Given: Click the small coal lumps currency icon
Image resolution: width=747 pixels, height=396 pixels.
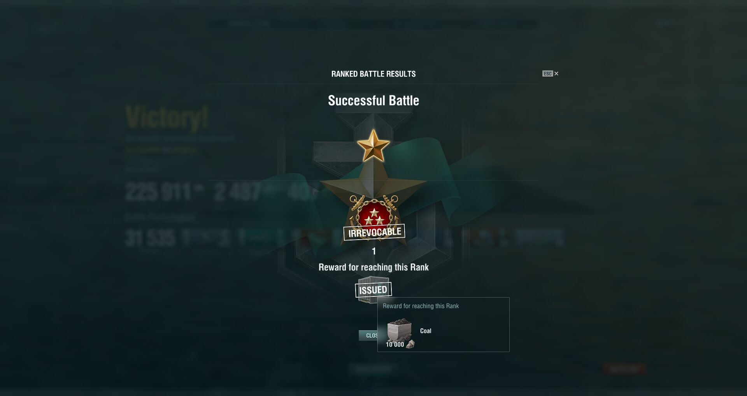Looking at the screenshot, I should pos(410,344).
